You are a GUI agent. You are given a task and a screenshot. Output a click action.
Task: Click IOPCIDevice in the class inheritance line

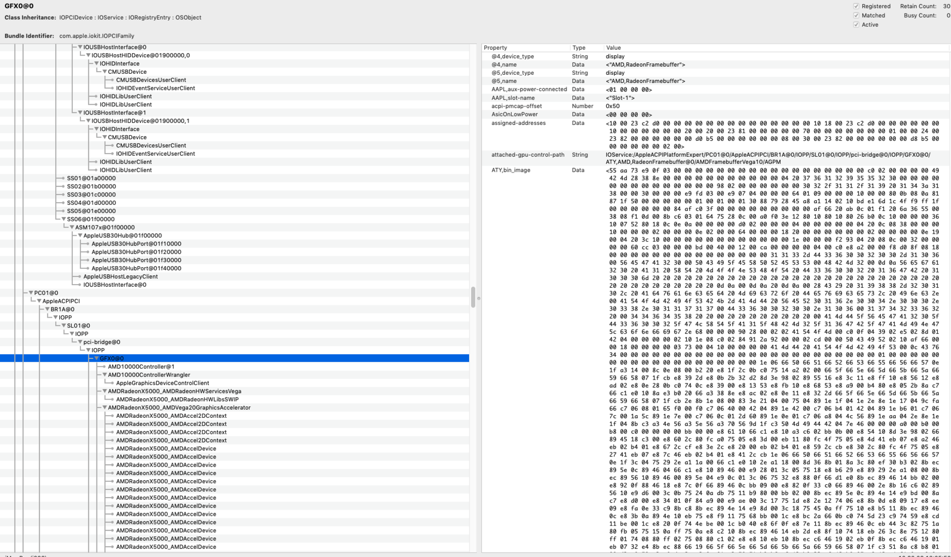(x=75, y=18)
